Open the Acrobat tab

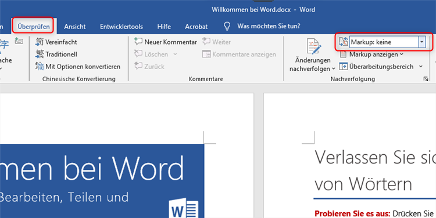point(196,26)
